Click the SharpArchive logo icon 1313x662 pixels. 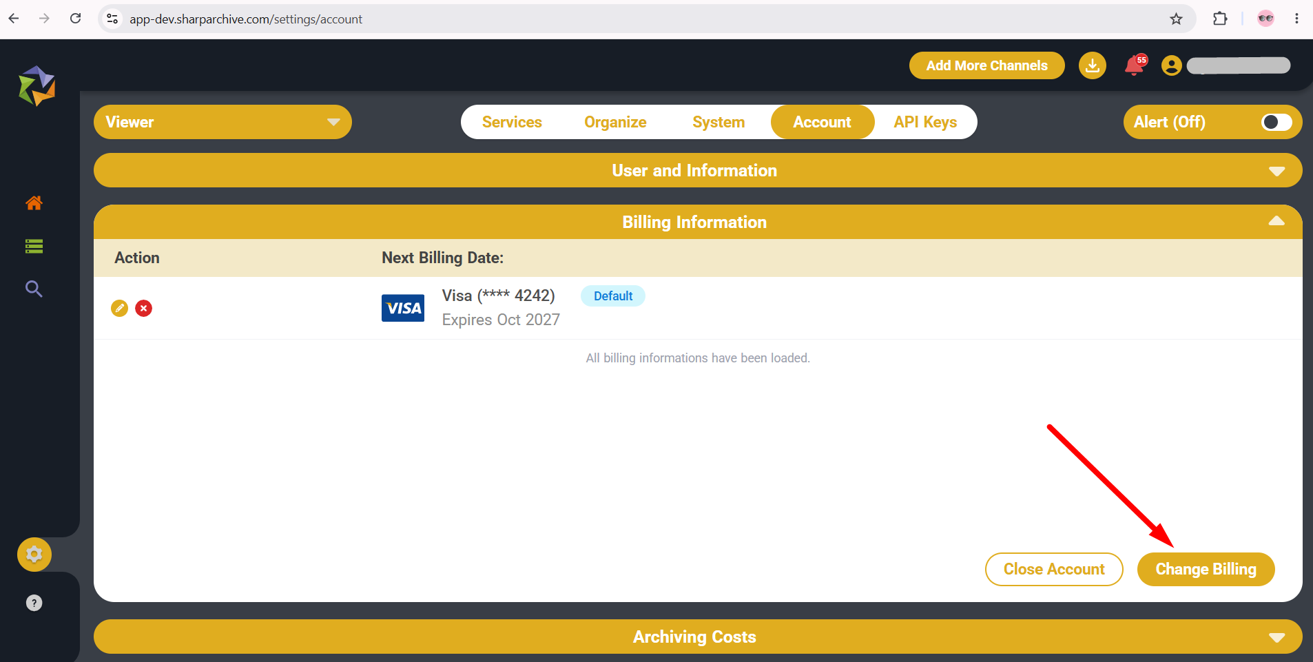coord(37,86)
